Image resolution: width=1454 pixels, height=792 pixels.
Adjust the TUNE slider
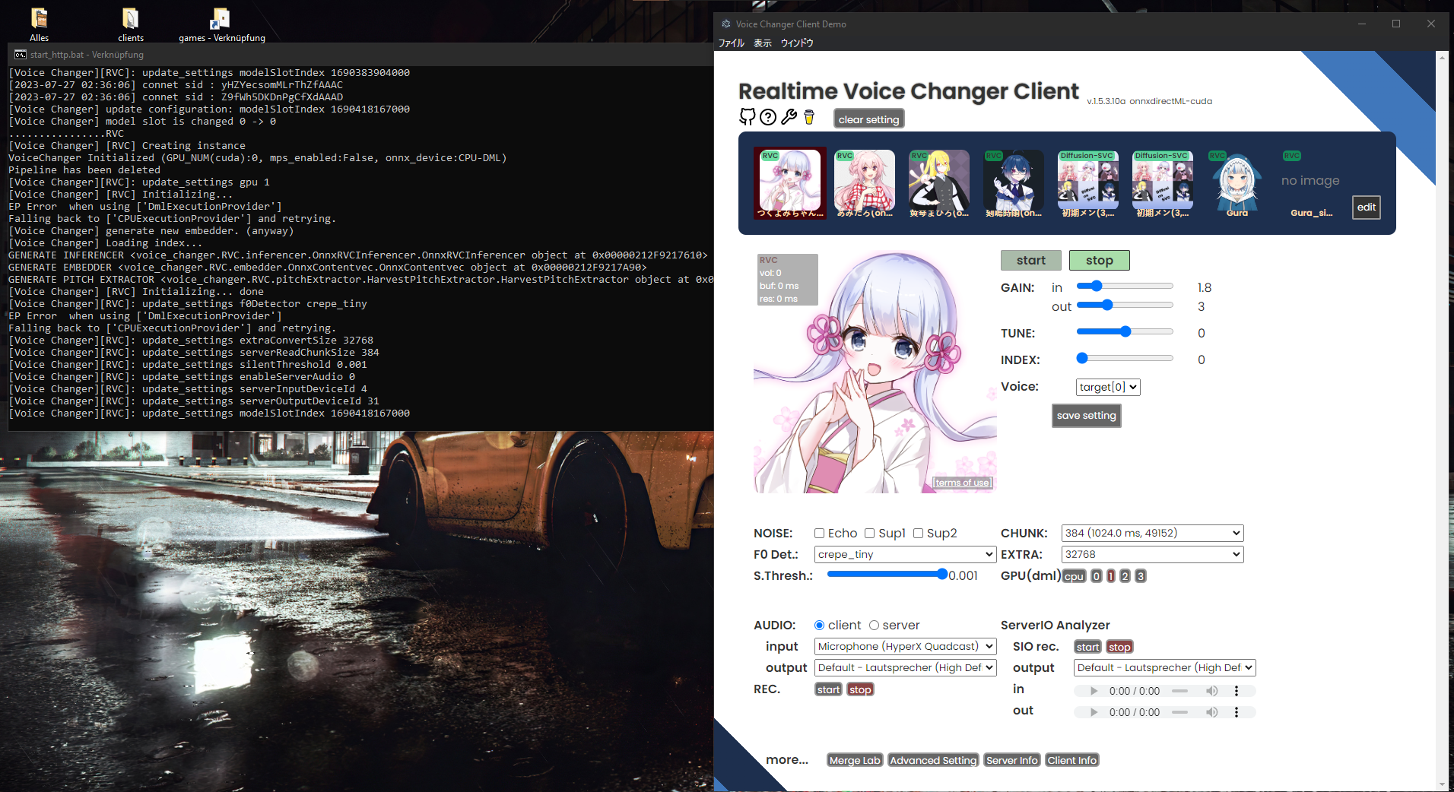pyautogui.click(x=1124, y=331)
